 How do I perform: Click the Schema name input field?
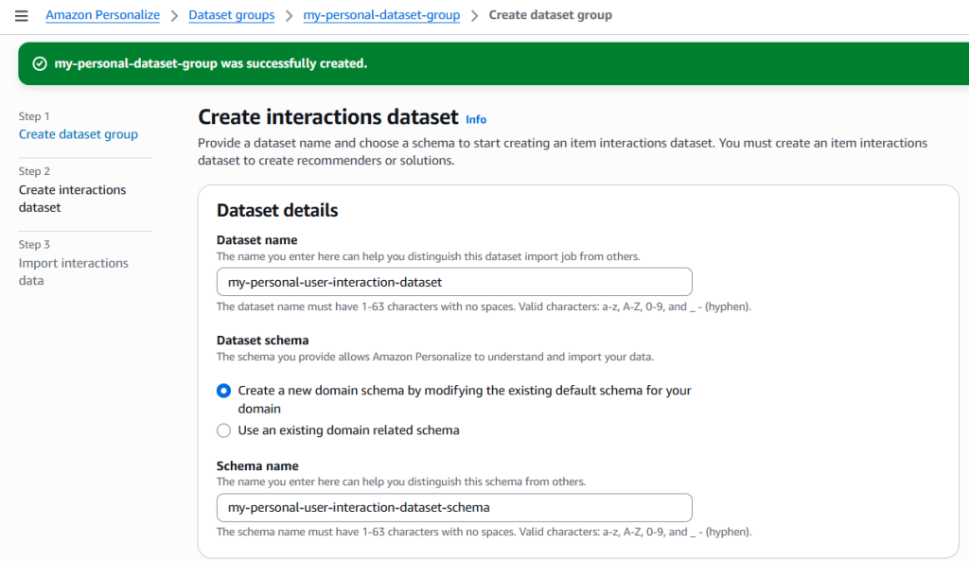tap(454, 507)
